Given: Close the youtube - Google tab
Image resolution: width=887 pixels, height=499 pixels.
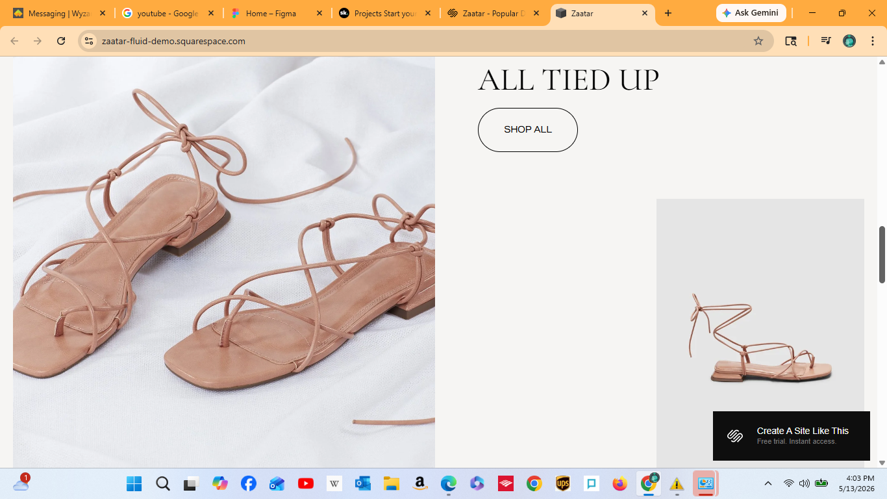Looking at the screenshot, I should [210, 13].
